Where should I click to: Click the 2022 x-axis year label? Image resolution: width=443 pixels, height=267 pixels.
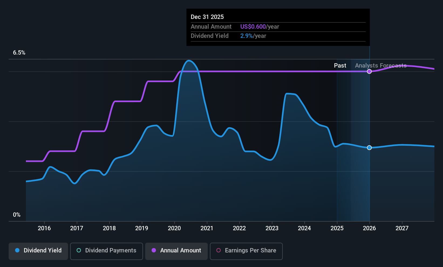[239, 228]
